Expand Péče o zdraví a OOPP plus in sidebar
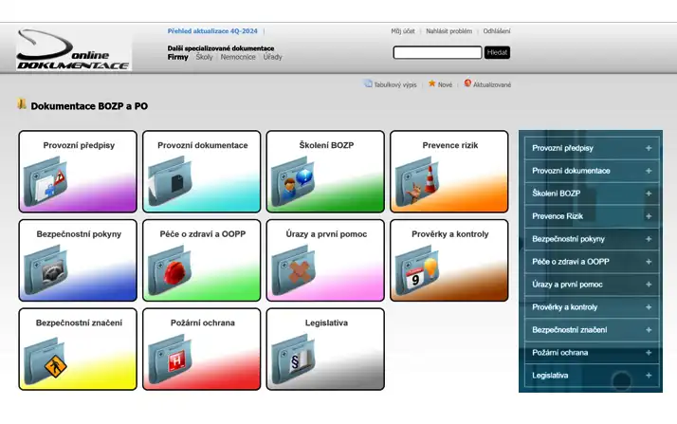 pos(649,262)
